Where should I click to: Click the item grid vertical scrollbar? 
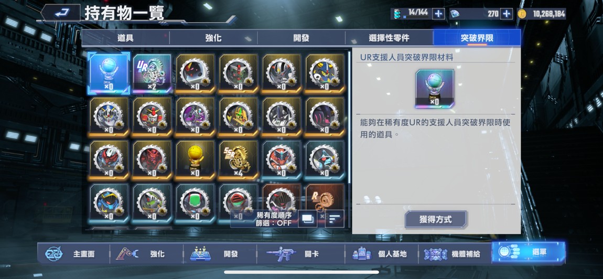coord(349,117)
